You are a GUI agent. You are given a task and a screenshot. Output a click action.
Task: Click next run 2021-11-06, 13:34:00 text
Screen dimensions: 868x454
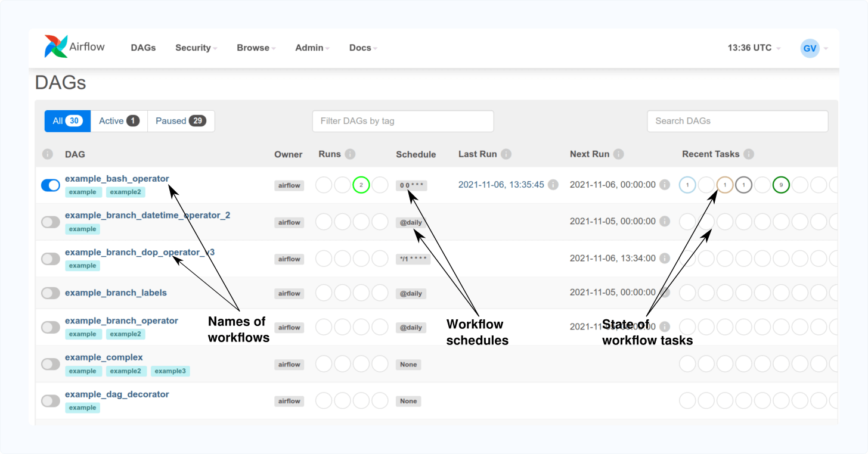pyautogui.click(x=613, y=258)
